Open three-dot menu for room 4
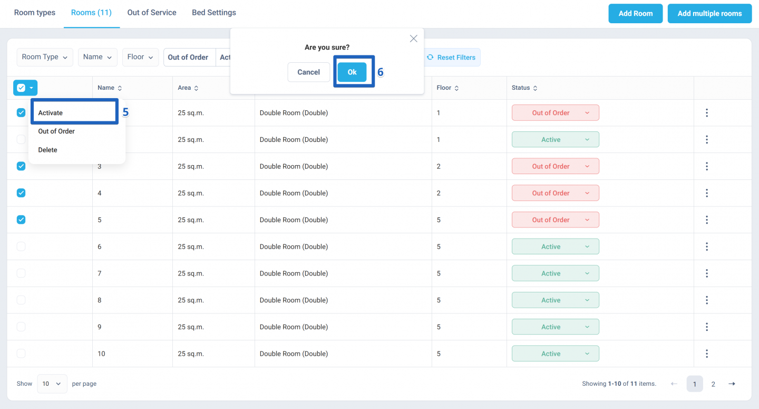 pyautogui.click(x=707, y=193)
